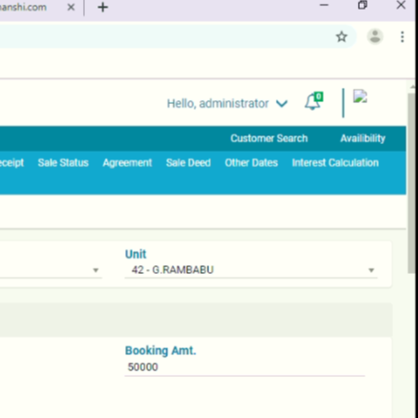The width and height of the screenshot is (418, 418).
Task: Open the Chrome profile avatar
Action: [375, 36]
